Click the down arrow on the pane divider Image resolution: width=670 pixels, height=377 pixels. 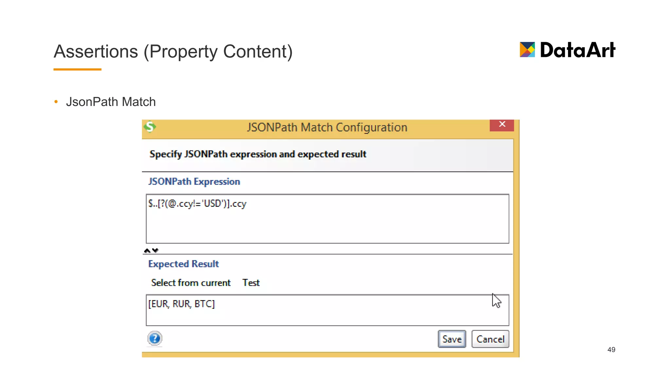[x=155, y=251]
